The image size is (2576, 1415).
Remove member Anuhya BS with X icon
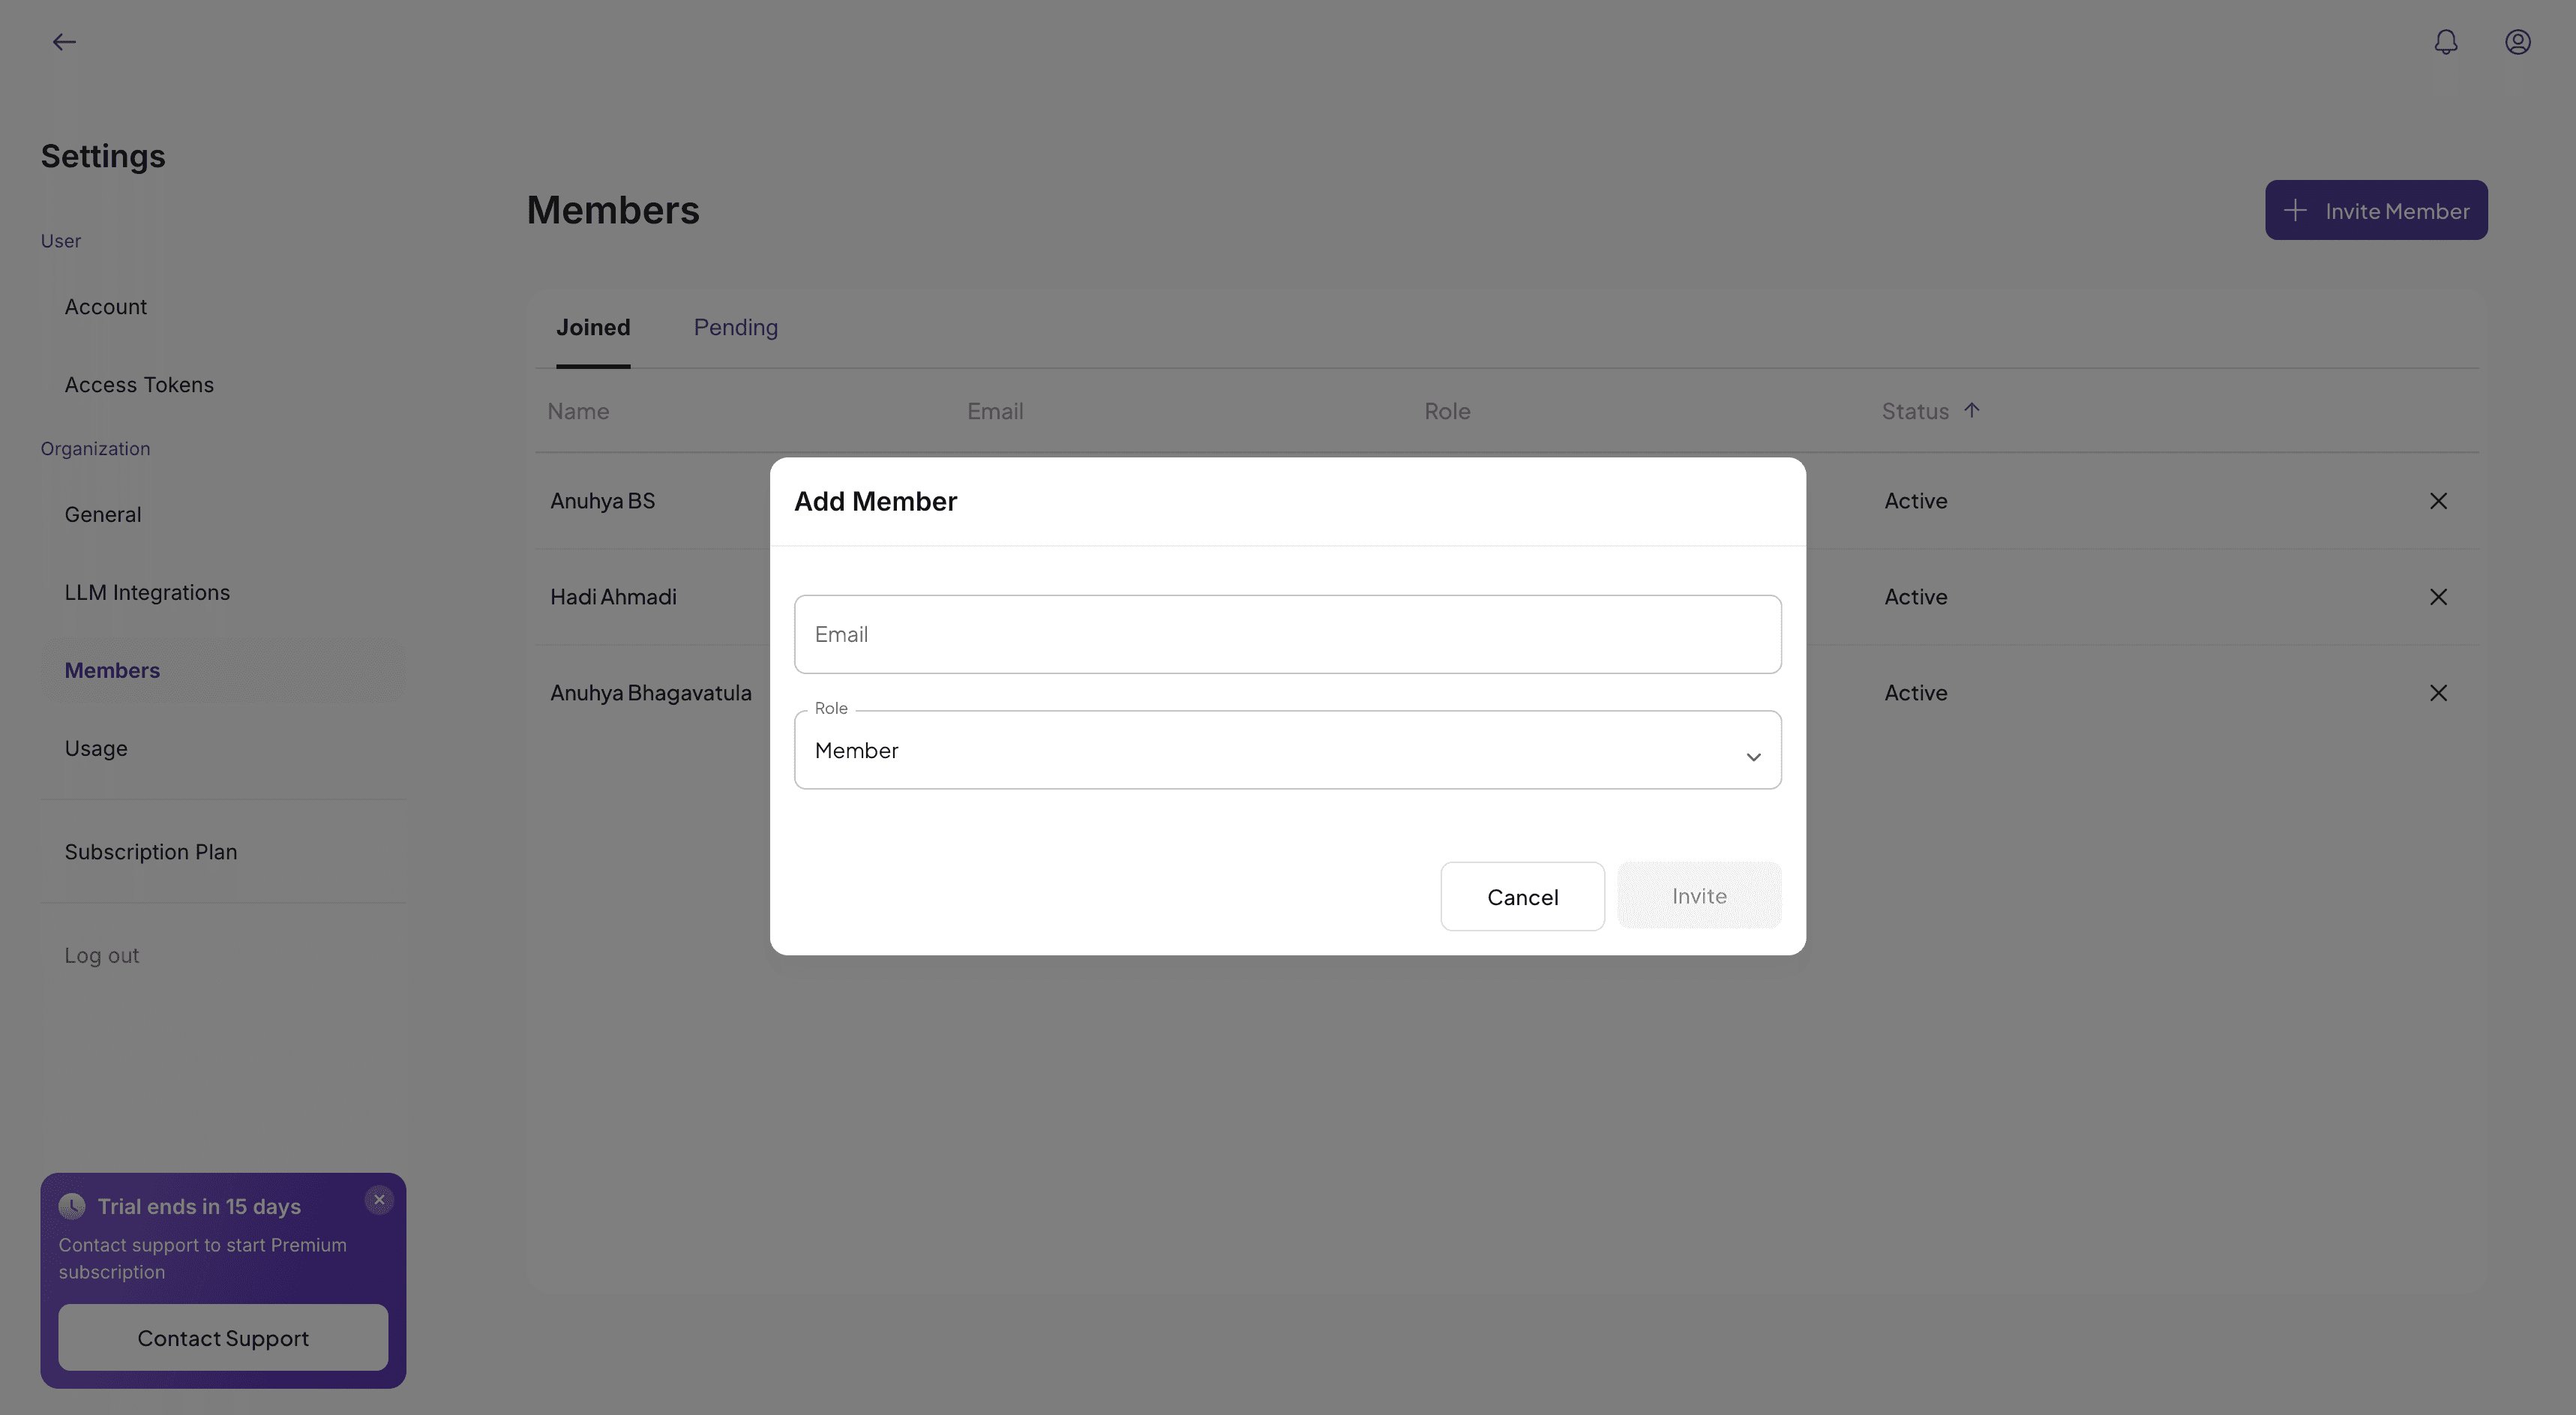(2438, 501)
